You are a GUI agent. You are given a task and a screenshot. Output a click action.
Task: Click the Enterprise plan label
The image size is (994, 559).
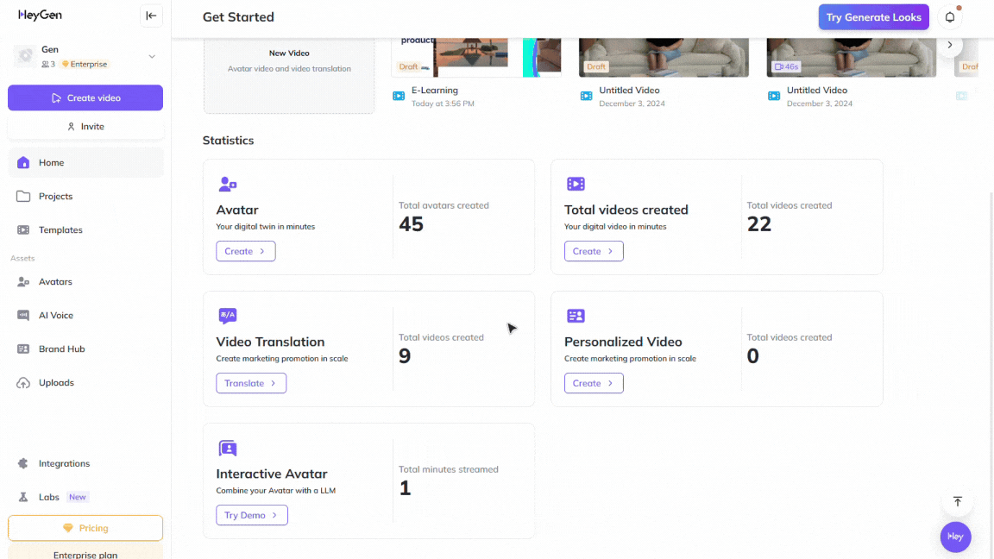(x=85, y=555)
